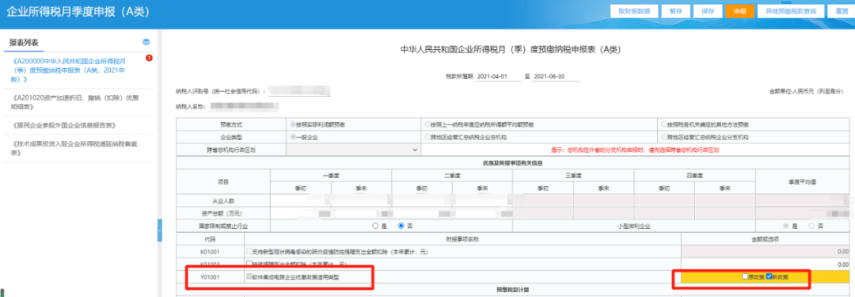Select 否 for 国家限制或禁止行业
This screenshot has width=855, height=297.
[x=402, y=226]
